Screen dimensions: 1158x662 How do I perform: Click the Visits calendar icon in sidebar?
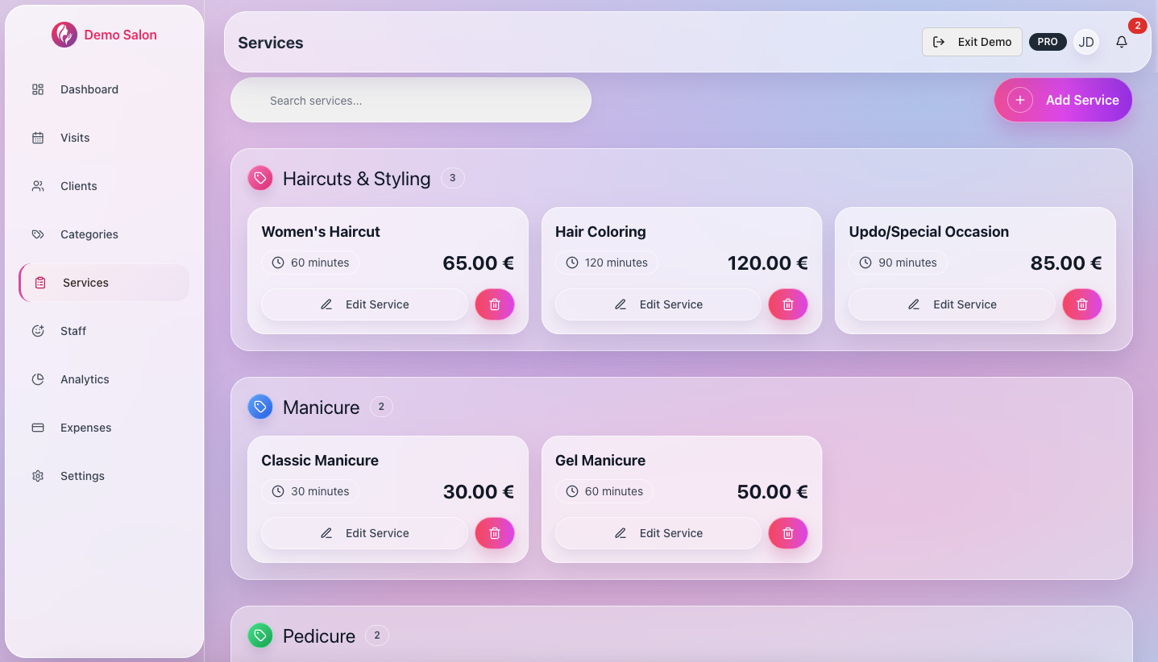38,138
